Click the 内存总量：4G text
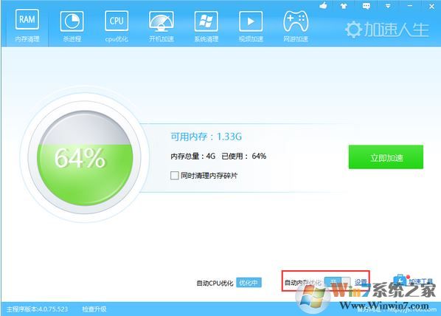The width and height of the screenshot is (441, 316). coord(193,156)
